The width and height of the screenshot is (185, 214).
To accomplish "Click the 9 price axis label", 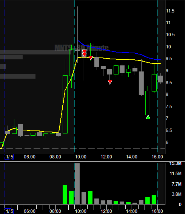I will tap(167, 71).
